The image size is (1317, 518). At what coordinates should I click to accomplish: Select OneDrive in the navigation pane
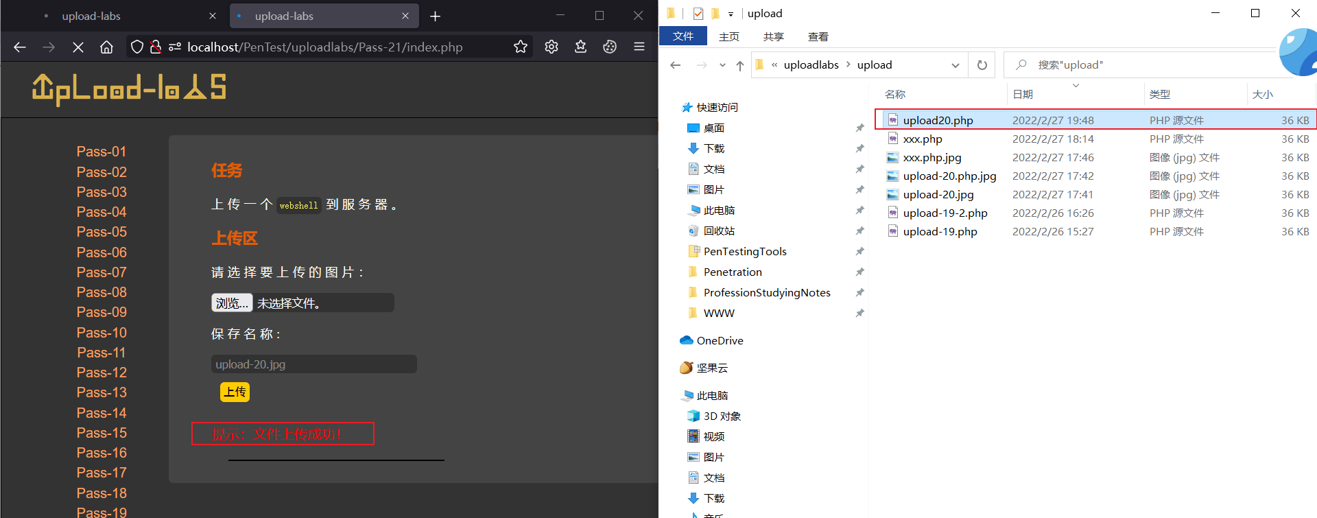click(712, 341)
